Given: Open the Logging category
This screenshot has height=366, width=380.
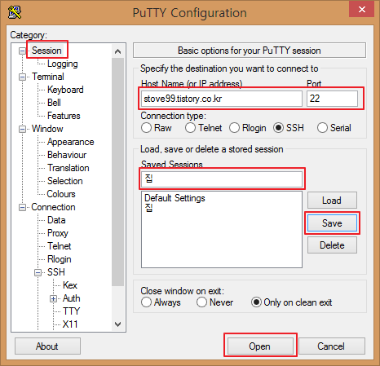Looking at the screenshot, I should [63, 64].
